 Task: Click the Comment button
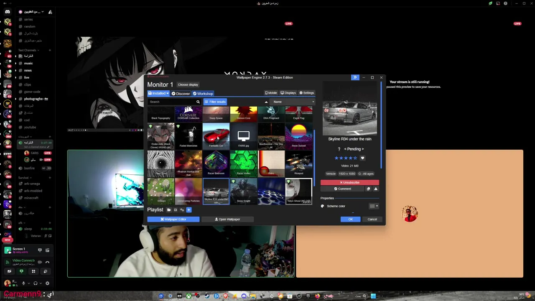pos(342,189)
